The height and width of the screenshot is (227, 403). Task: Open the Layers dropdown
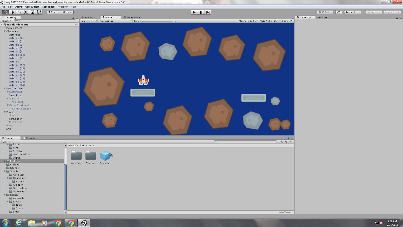coord(373,12)
